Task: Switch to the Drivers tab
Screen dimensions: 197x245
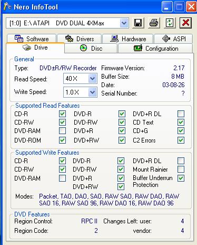Action: (x=80, y=39)
